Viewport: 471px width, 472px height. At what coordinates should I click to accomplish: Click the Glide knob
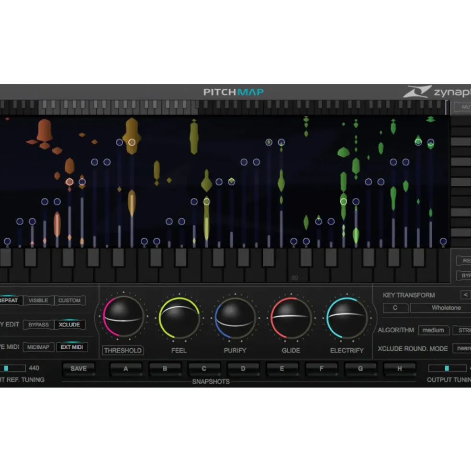click(291, 318)
